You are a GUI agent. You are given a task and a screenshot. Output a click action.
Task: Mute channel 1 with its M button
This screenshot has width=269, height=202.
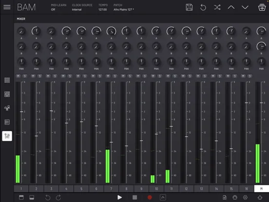click(x=18, y=76)
